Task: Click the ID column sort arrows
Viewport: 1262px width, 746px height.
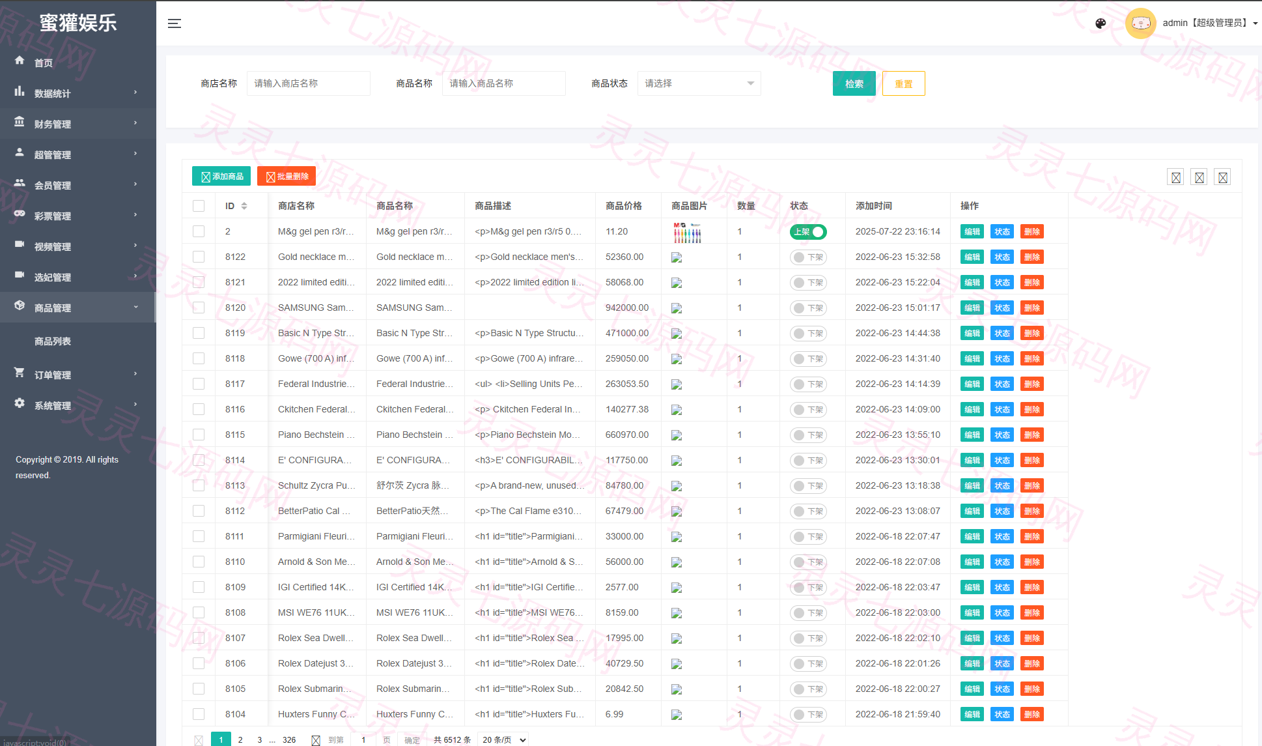Action: [x=244, y=206]
